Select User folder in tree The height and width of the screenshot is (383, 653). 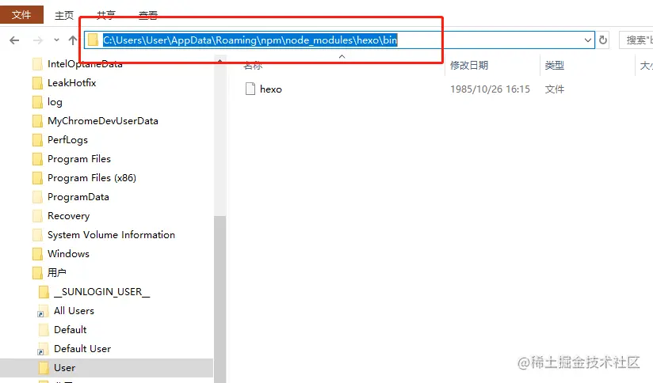[x=64, y=368]
